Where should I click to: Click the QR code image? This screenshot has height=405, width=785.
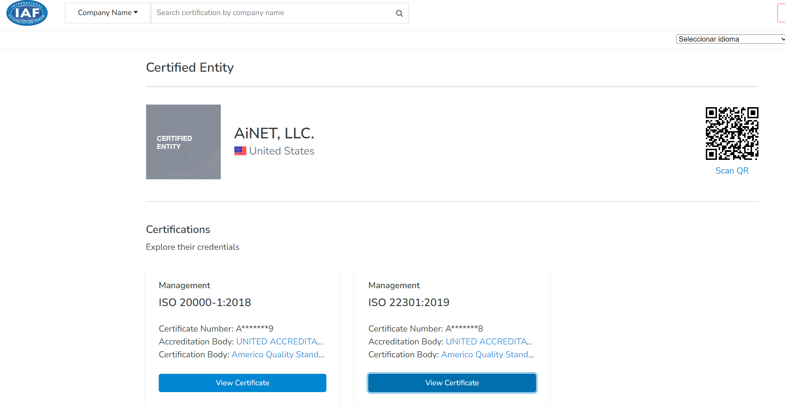tap(732, 133)
